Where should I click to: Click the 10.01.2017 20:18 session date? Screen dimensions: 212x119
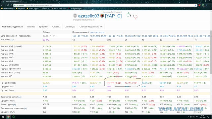coord(168,36)
